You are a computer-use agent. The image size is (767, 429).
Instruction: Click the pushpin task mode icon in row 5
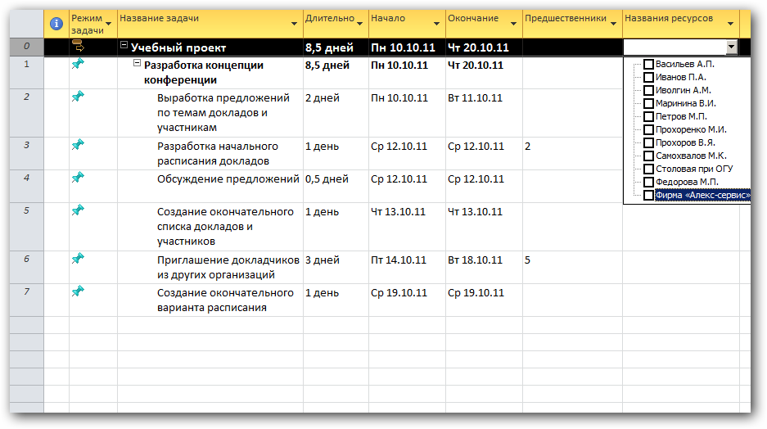78,210
